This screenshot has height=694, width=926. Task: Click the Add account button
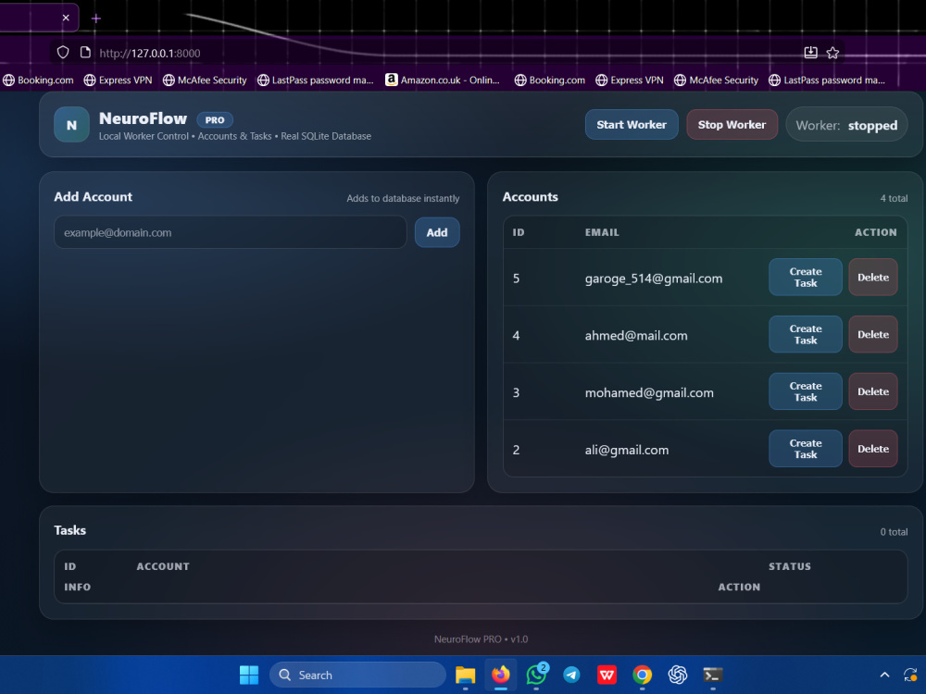437,232
